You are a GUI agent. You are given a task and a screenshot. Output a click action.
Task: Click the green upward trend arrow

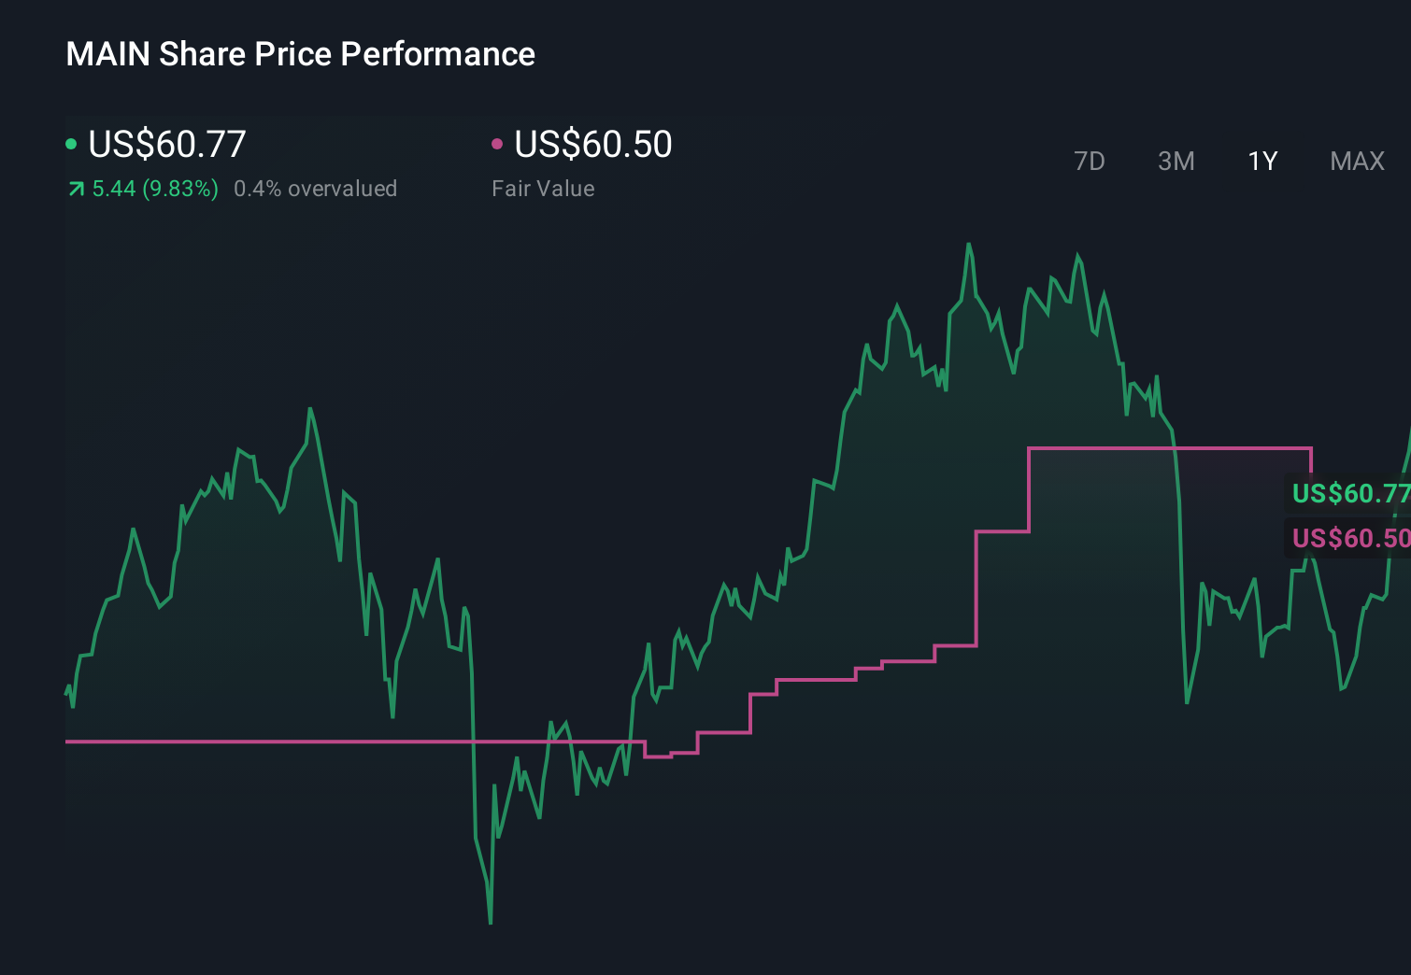75,188
